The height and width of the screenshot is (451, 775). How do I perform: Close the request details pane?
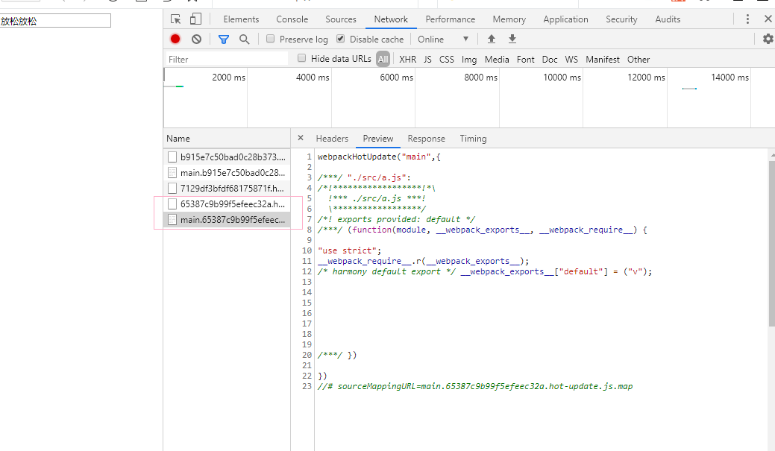click(301, 138)
